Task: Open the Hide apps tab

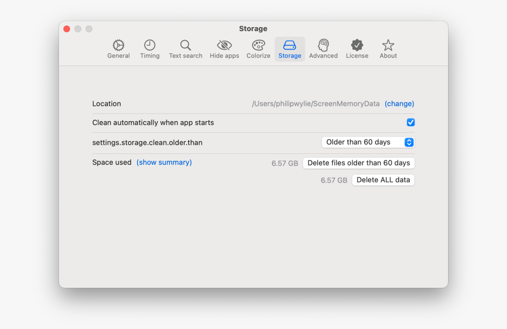Action: (x=224, y=49)
